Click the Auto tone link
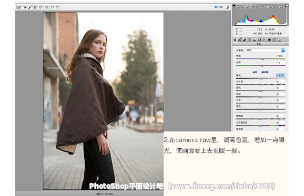 [255, 72]
